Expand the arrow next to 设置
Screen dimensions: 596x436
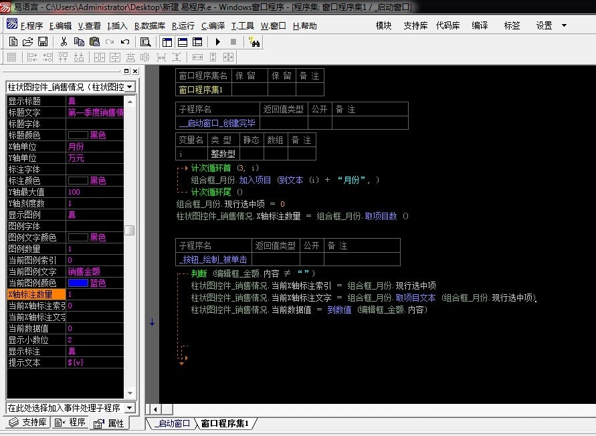coord(564,25)
